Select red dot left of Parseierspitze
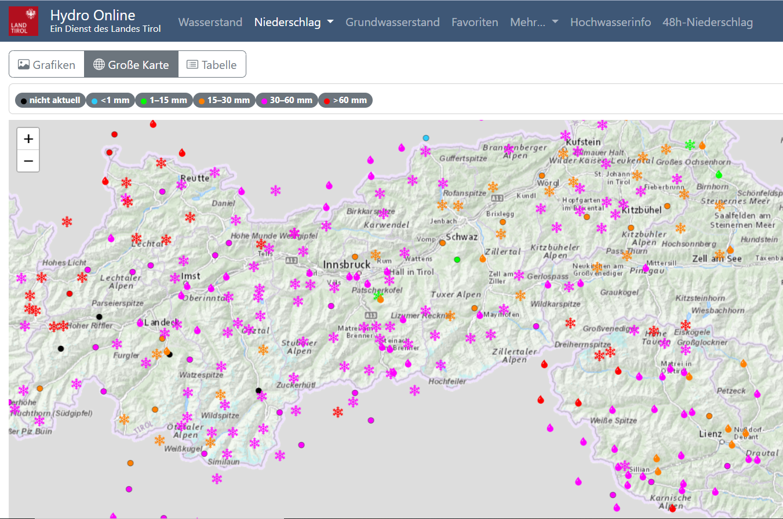This screenshot has width=783, height=519. coord(70,294)
